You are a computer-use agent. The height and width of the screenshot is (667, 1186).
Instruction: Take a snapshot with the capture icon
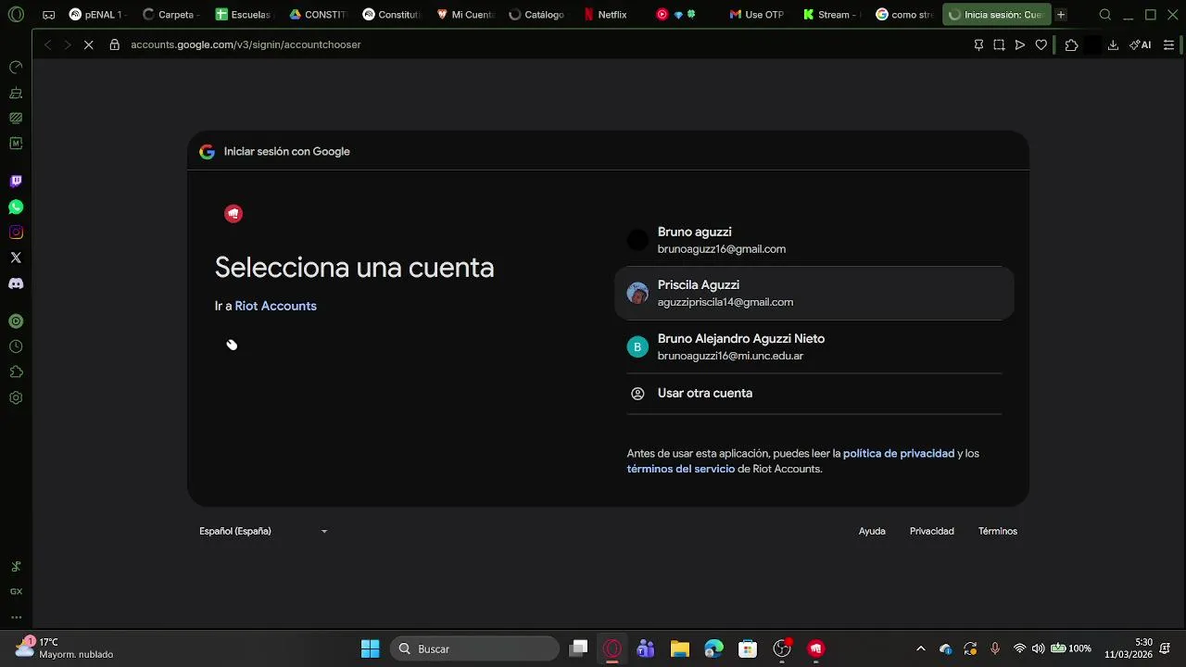[x=999, y=44]
